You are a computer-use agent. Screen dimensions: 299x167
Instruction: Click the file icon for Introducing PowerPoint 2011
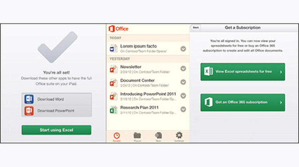(114, 96)
